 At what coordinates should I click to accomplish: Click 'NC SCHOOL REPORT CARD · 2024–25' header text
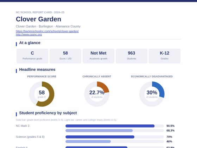(40, 12)
